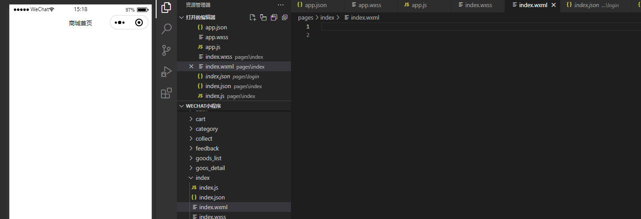This screenshot has height=219, width=641.
Task: Expand the goods_list folder
Action: click(234, 158)
